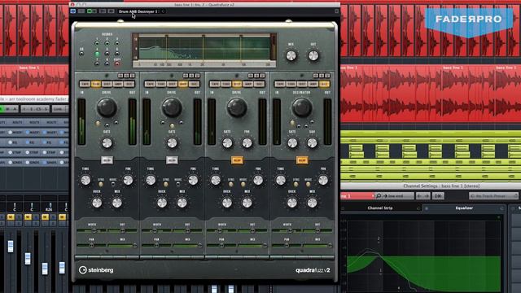Viewport: 521px width, 293px height.
Task: Enable the band 1 DELAY button
Action: click(x=107, y=160)
